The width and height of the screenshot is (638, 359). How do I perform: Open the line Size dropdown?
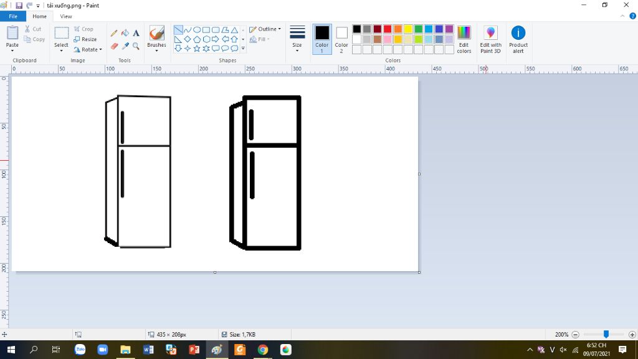[297, 39]
